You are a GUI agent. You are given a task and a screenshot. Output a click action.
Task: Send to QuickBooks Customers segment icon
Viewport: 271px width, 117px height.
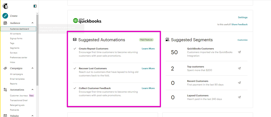click(x=239, y=52)
